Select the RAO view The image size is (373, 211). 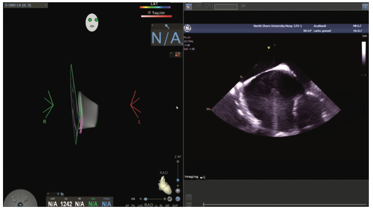tap(149, 205)
